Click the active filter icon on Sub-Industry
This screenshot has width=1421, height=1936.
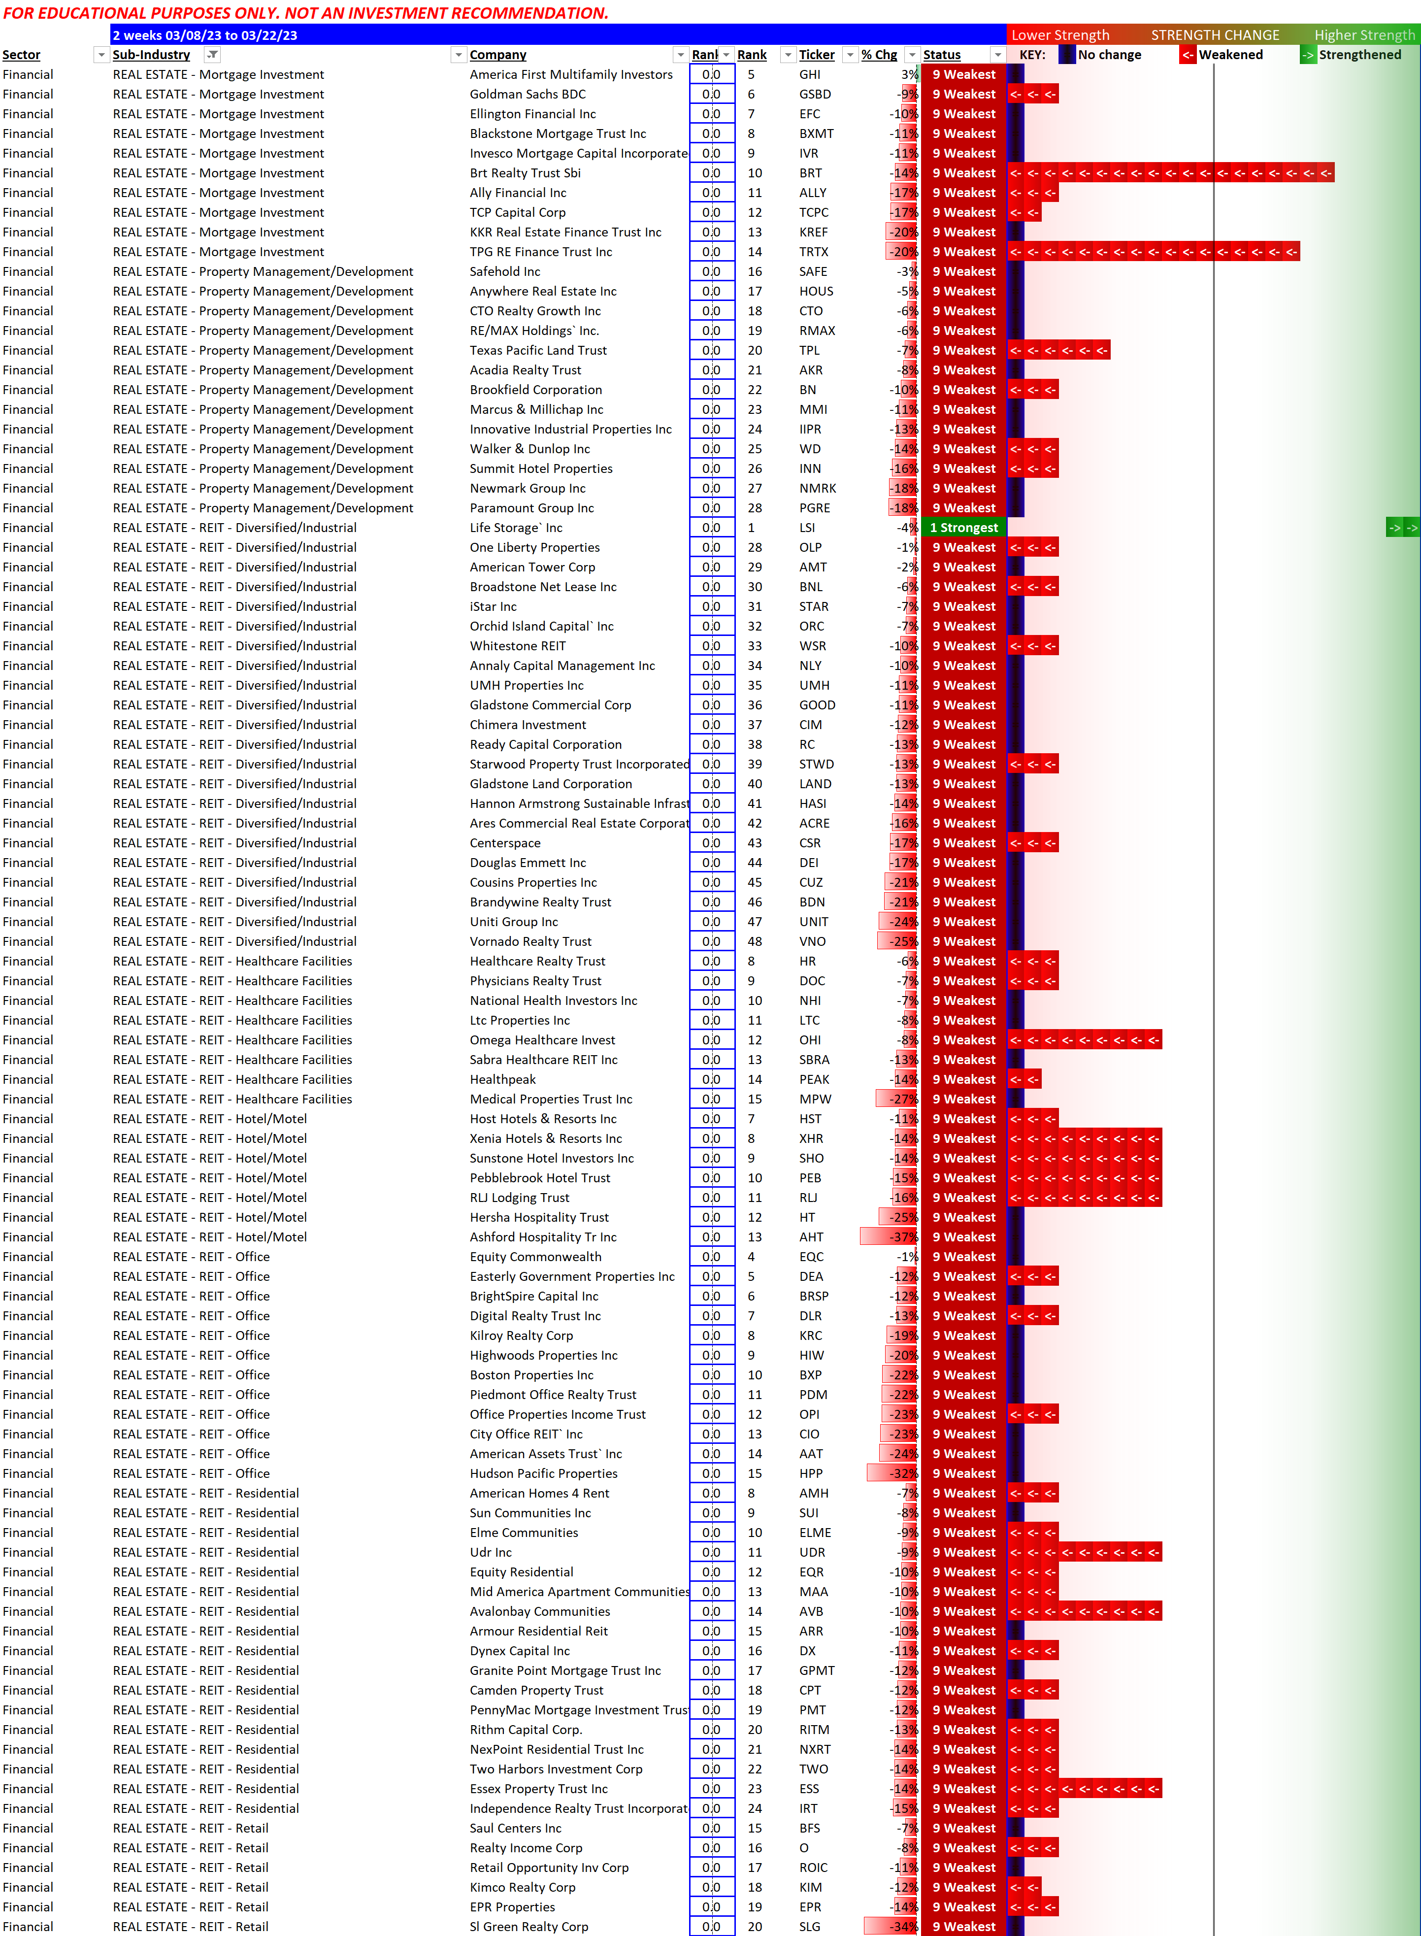pos(212,55)
